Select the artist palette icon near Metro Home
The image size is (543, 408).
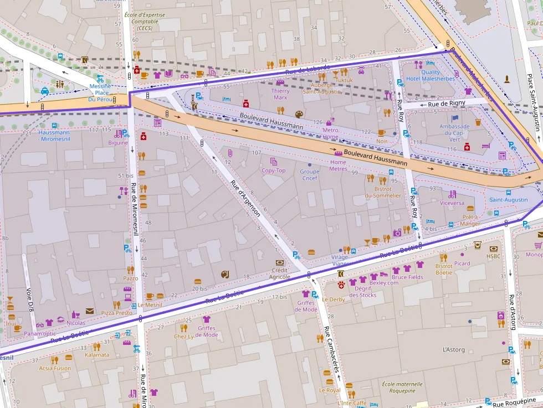(299, 115)
